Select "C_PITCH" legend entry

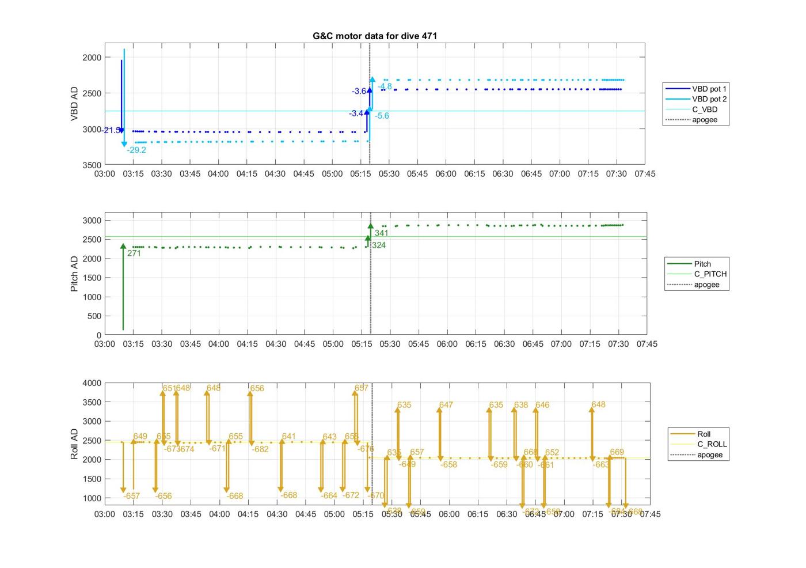point(697,274)
